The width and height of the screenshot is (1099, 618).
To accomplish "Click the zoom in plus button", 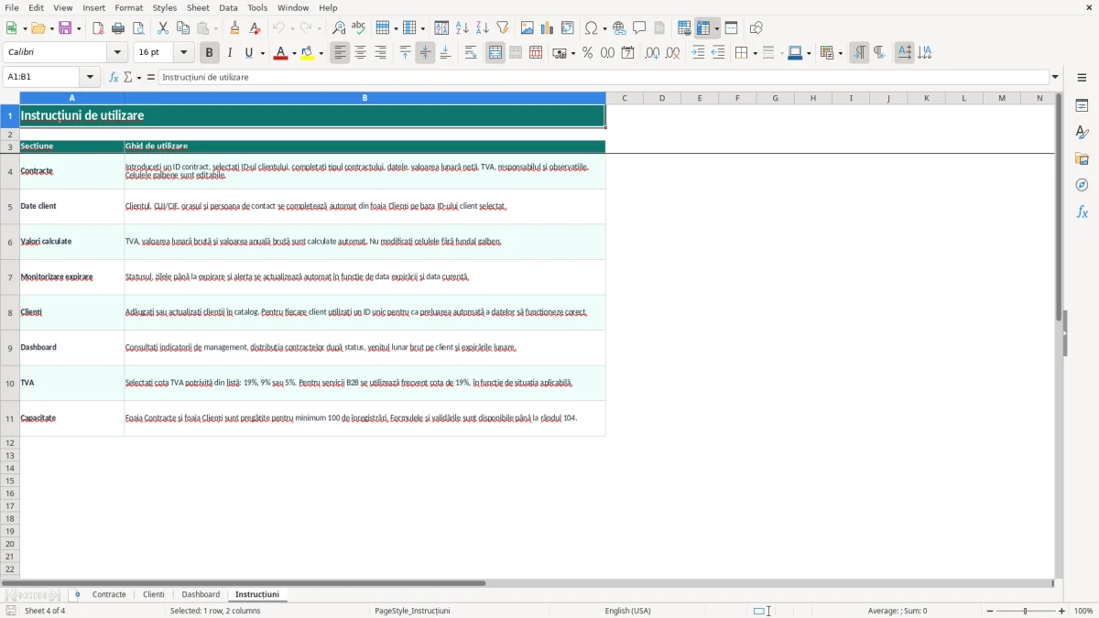I will coord(1062,611).
